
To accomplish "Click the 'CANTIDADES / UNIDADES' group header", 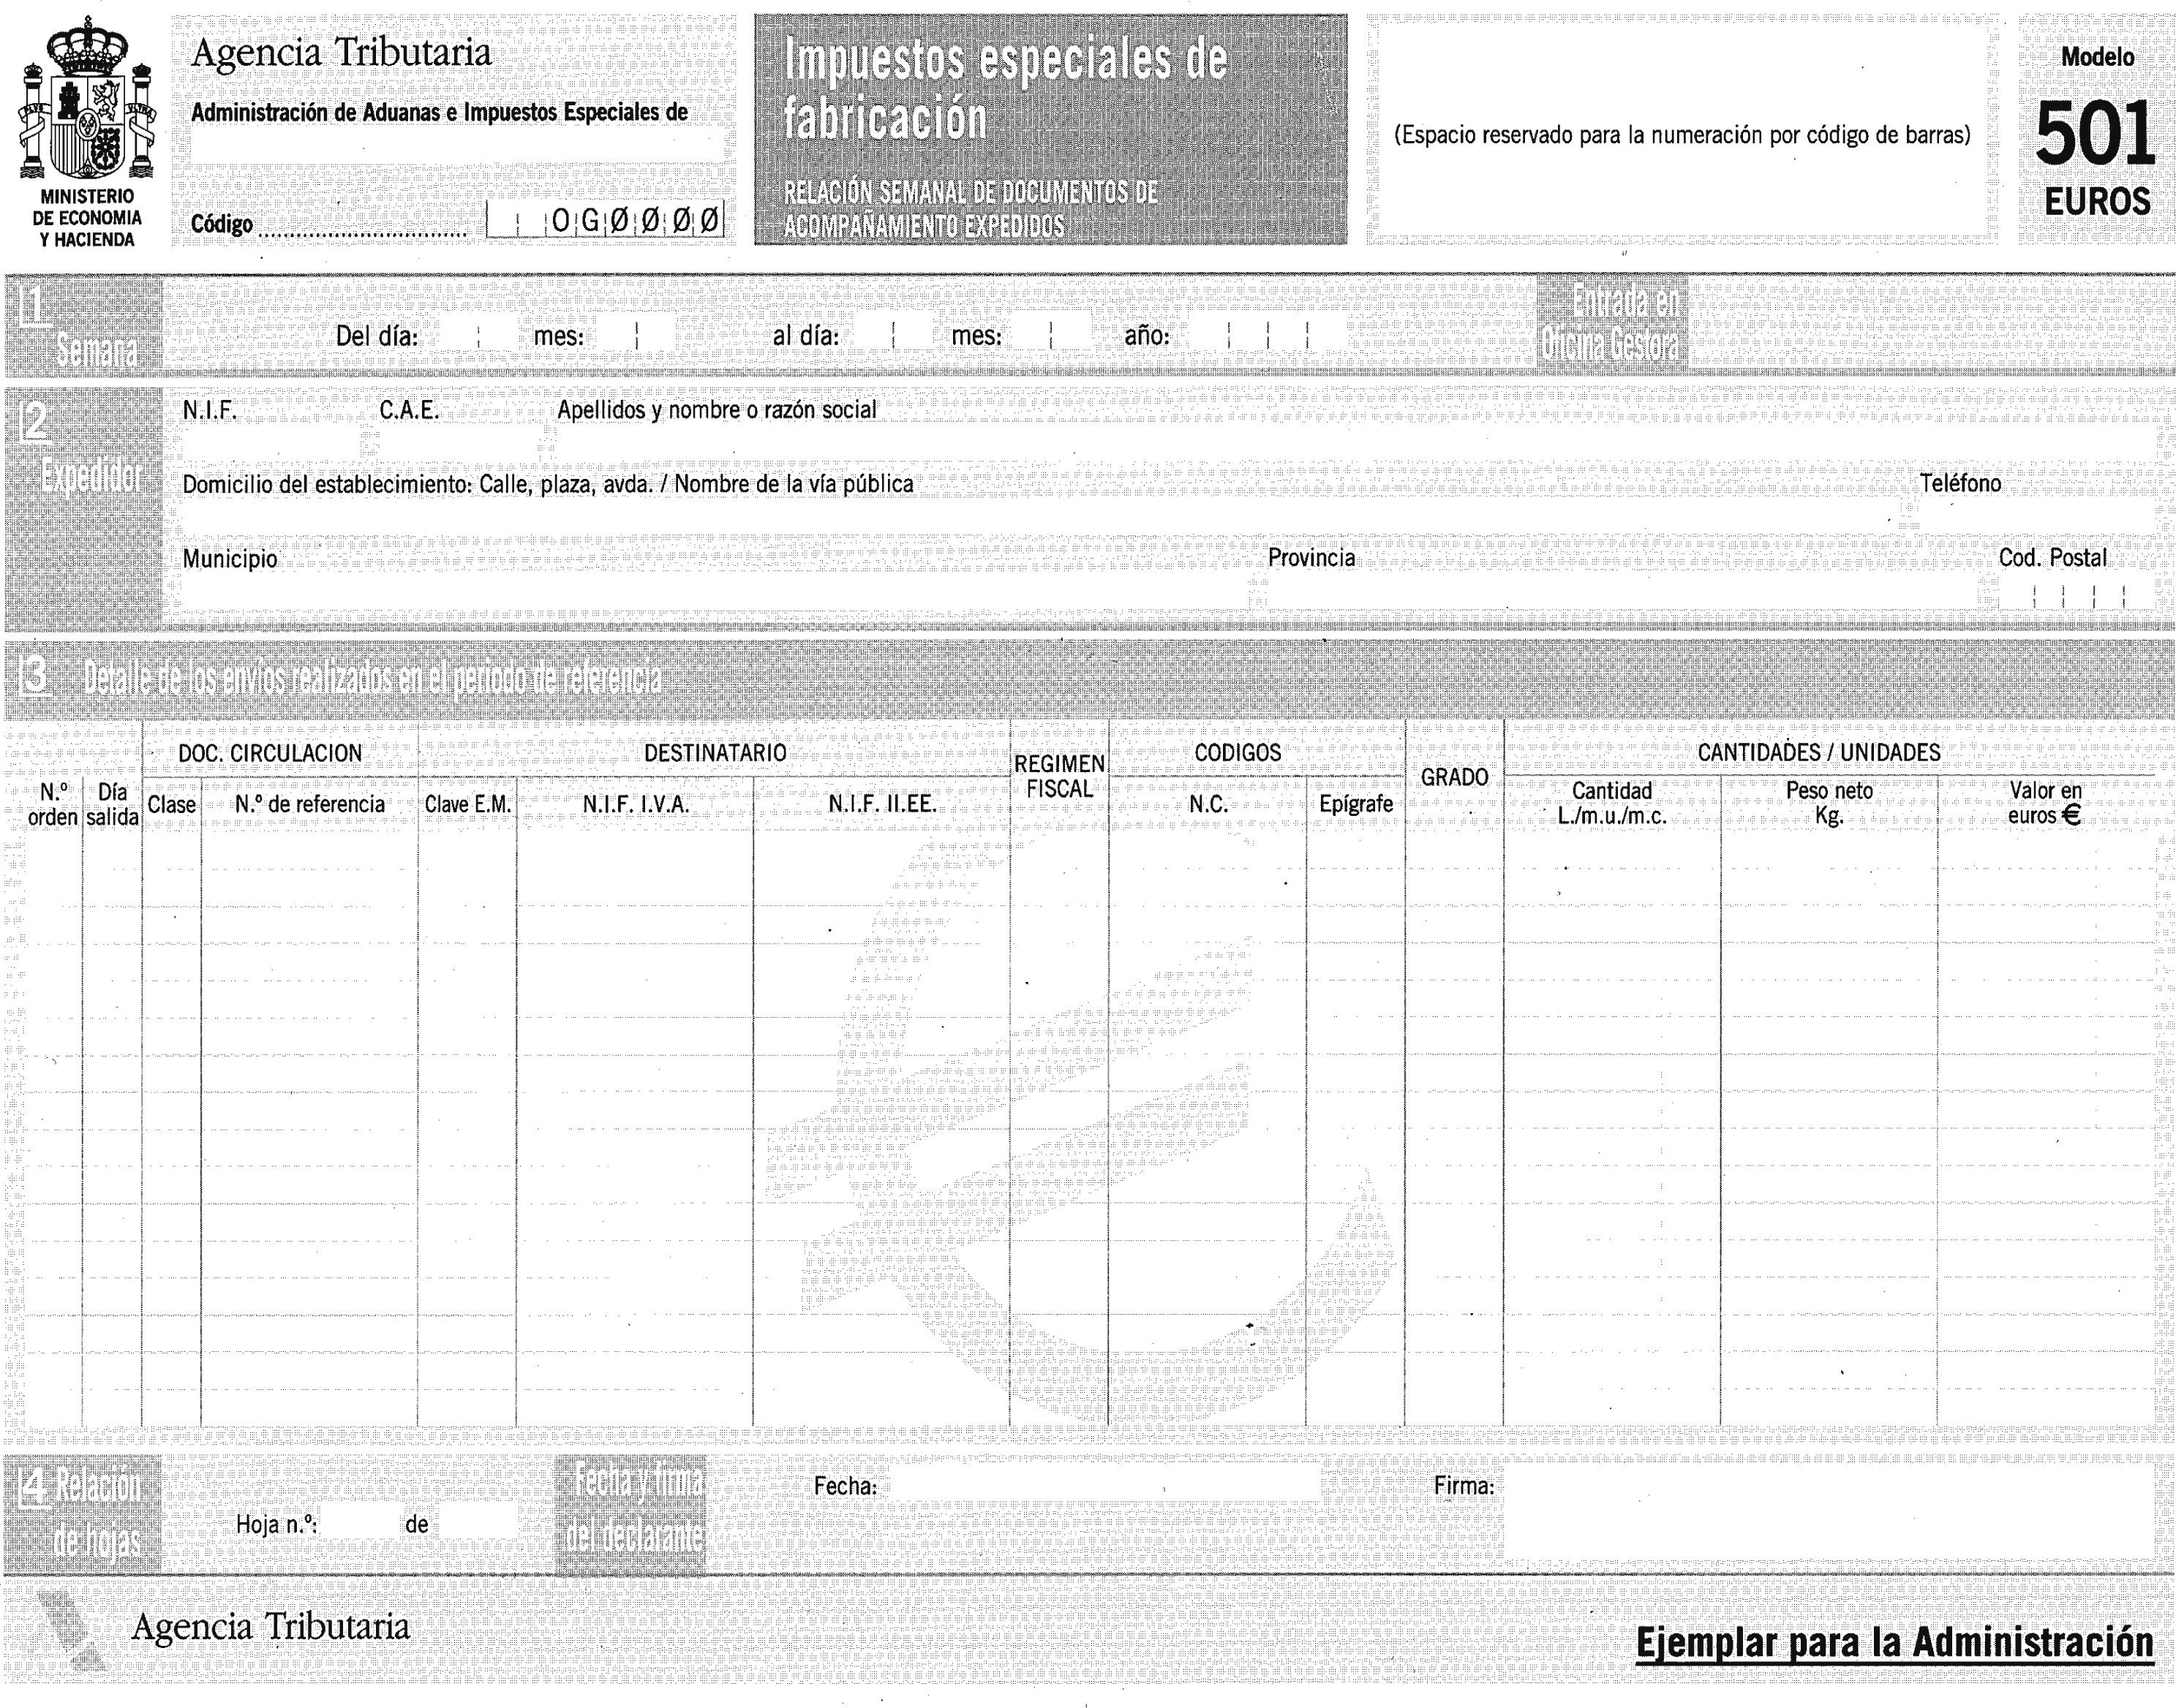I will click(x=1819, y=753).
